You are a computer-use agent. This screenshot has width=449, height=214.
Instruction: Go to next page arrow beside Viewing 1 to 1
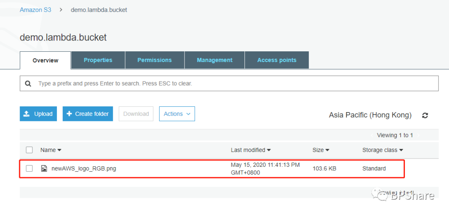click(x=418, y=135)
